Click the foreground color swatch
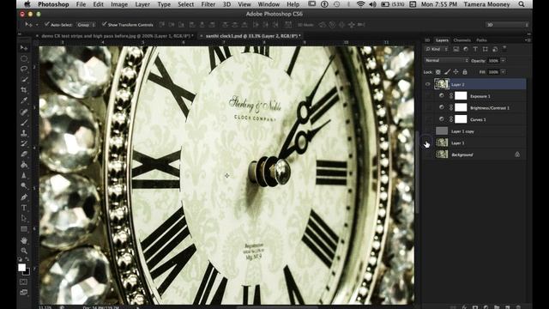The width and height of the screenshot is (549, 309). 21,267
